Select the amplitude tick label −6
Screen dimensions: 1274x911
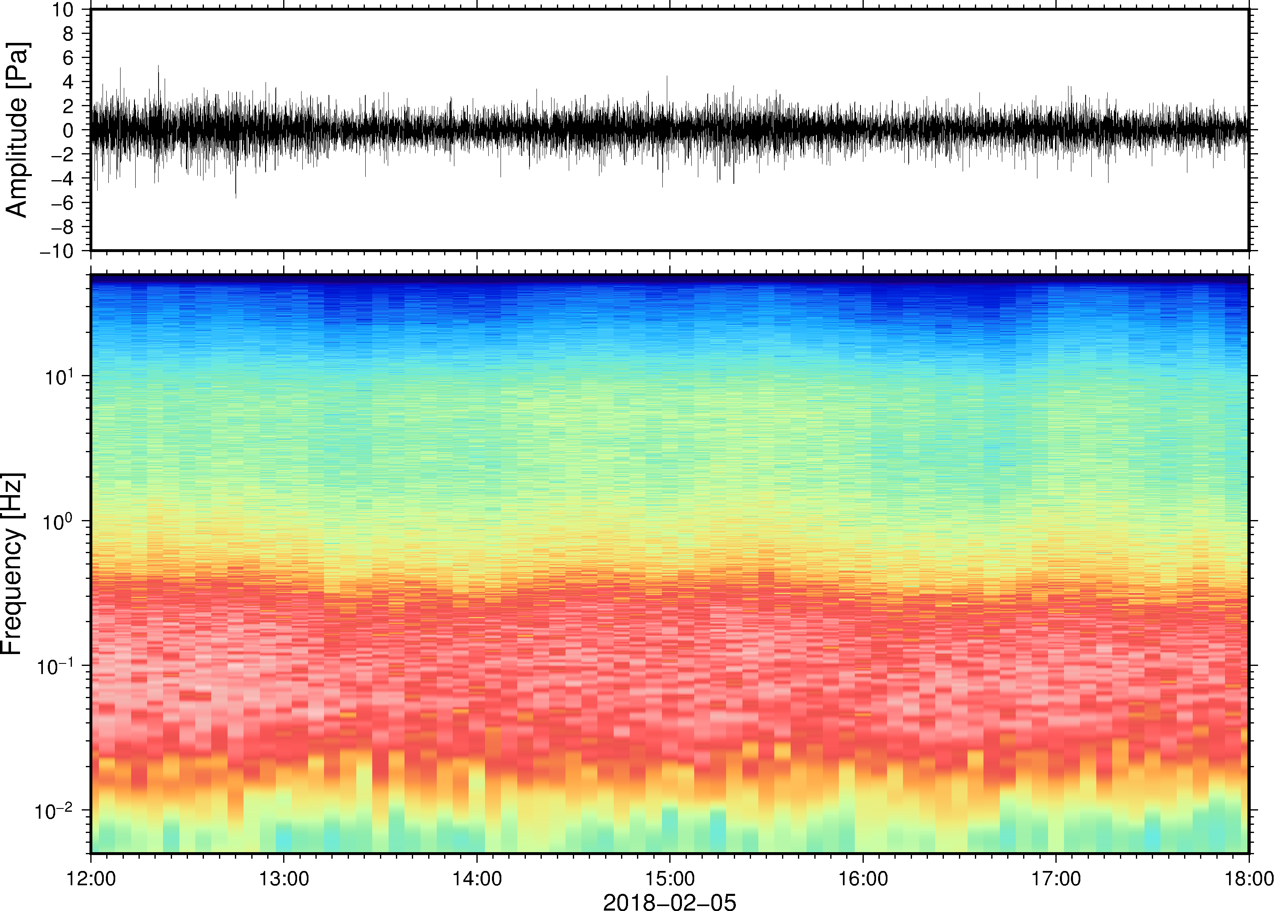[x=62, y=203]
